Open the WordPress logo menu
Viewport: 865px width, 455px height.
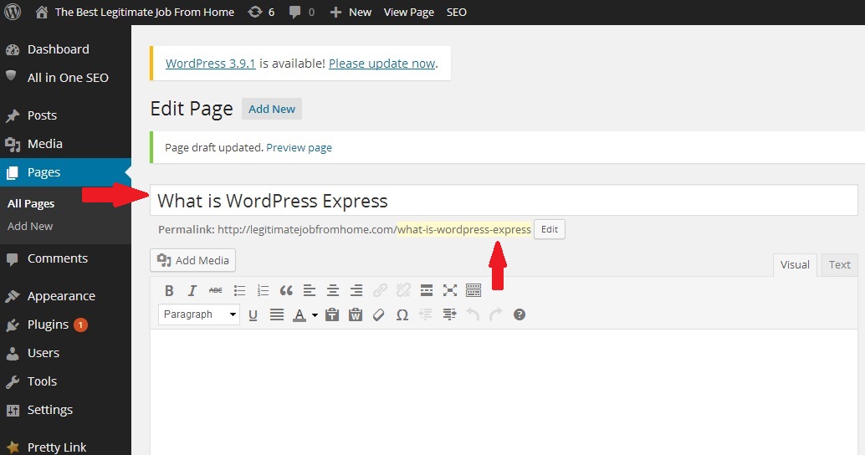click(13, 13)
